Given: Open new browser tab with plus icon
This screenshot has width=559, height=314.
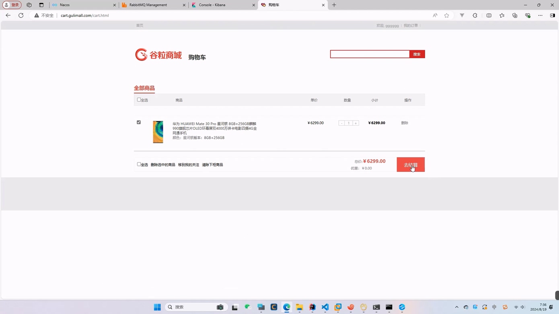Looking at the screenshot, I should pos(334,5).
